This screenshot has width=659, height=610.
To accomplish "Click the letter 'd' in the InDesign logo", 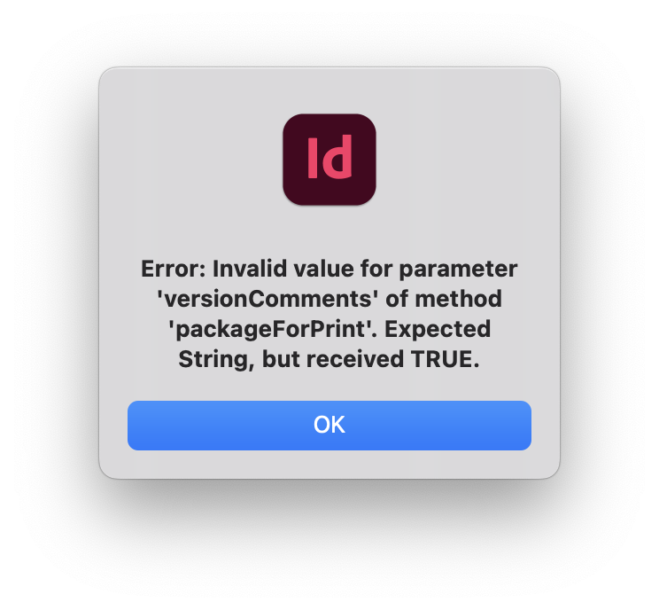I will [337, 157].
